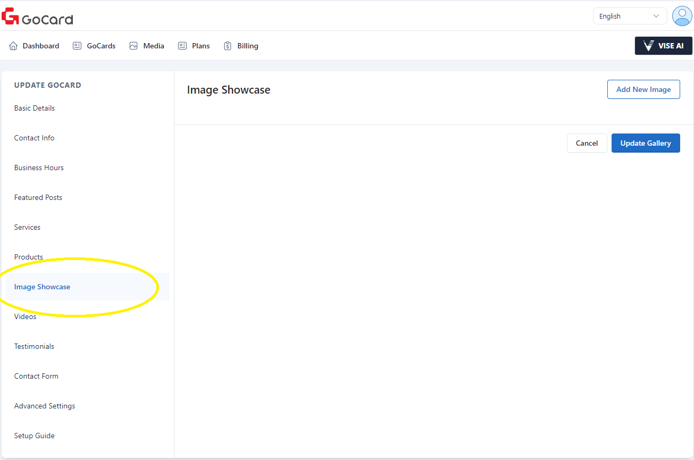
Task: Open Advanced Settings page
Action: pos(45,406)
